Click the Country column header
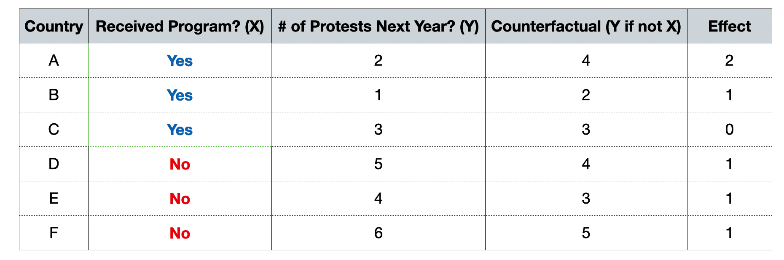This screenshot has height=260, width=784. coord(54,26)
